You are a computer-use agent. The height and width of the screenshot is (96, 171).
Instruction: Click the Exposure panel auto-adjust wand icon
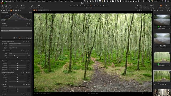pyautogui.click(x=23, y=61)
